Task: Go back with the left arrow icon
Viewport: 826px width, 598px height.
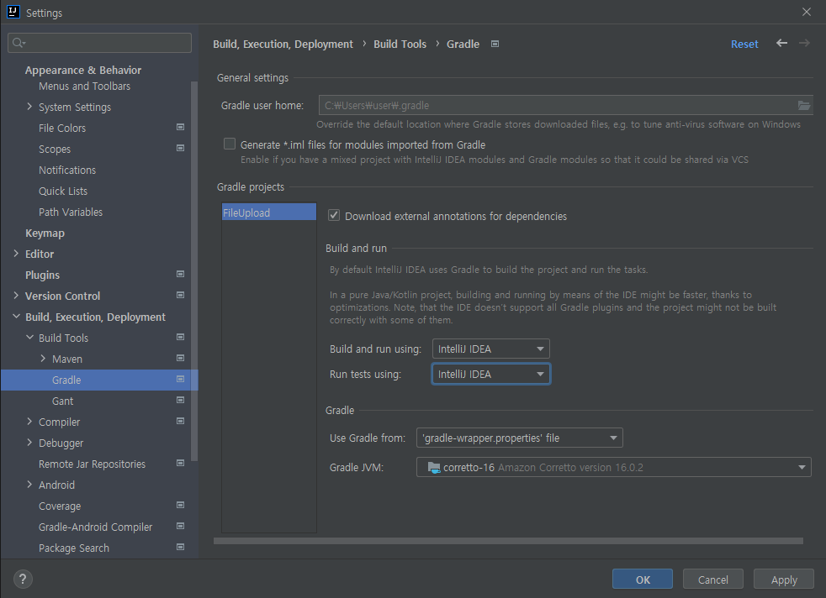Action: pyautogui.click(x=781, y=43)
